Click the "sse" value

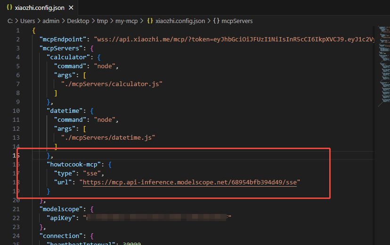[92, 174]
